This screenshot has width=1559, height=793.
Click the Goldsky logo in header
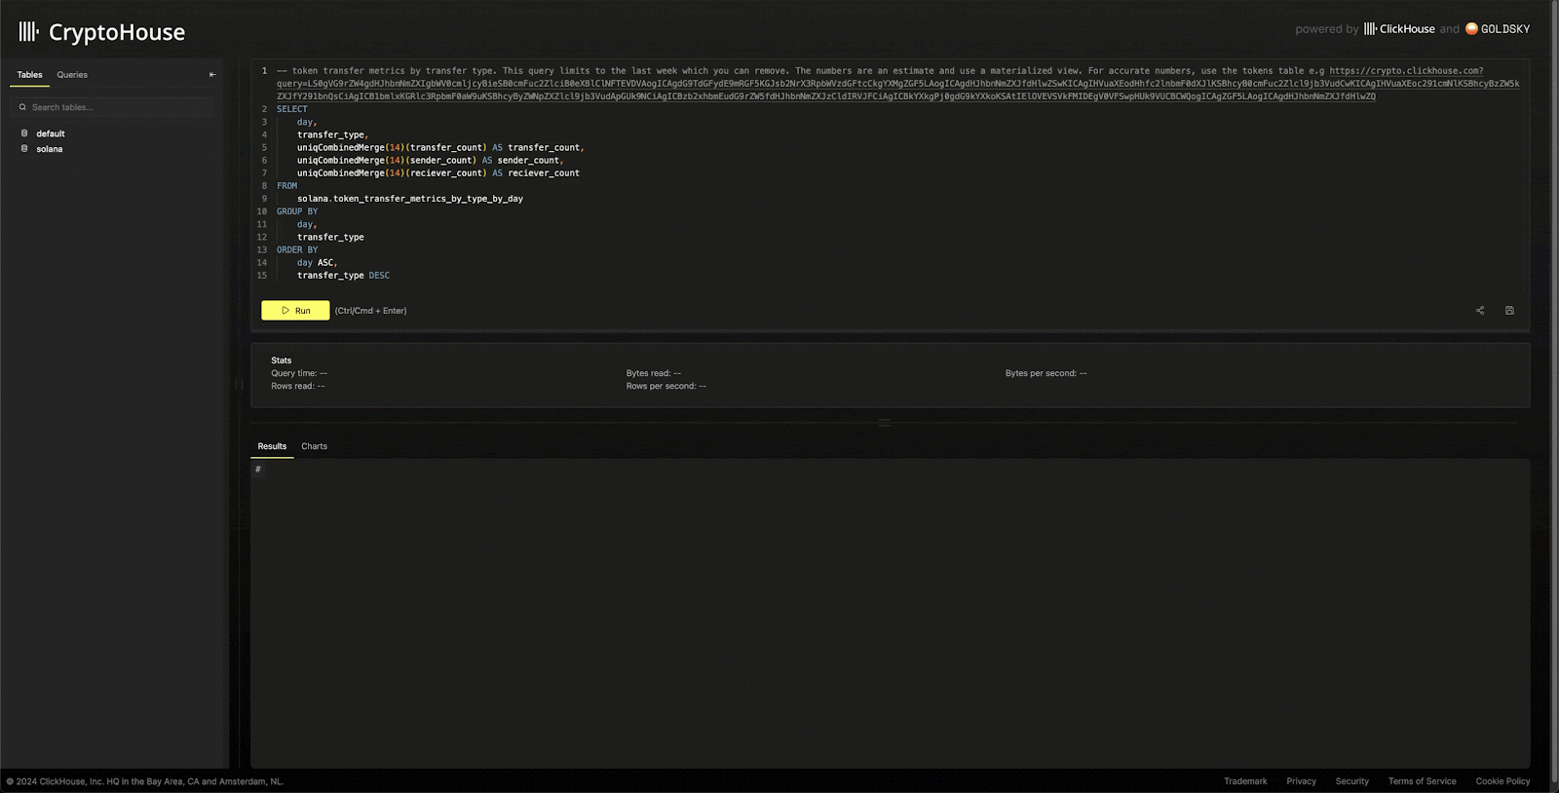(x=1498, y=29)
